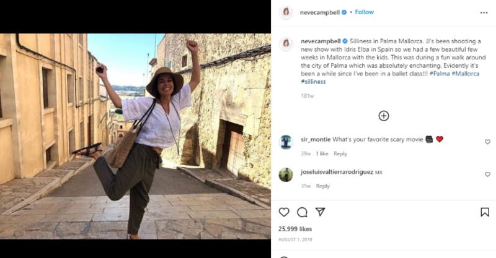Reply to joseluisvaltierrarodriguez's comment
Screen dimensions: 496x258
323,186
